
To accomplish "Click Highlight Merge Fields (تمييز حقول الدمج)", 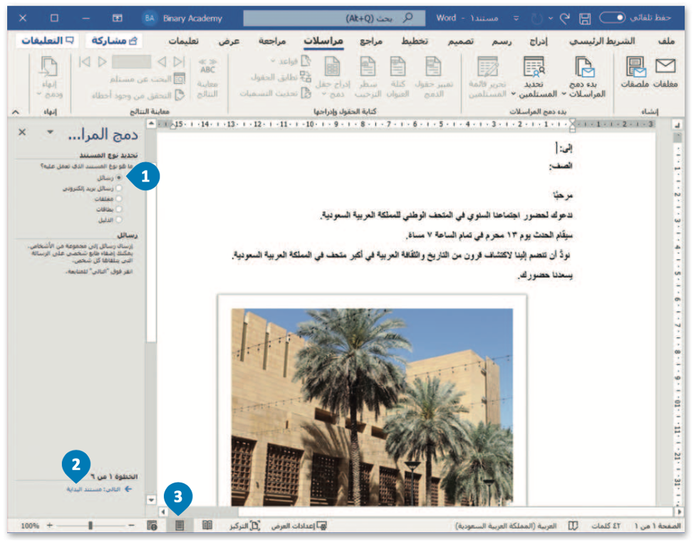I will [434, 77].
